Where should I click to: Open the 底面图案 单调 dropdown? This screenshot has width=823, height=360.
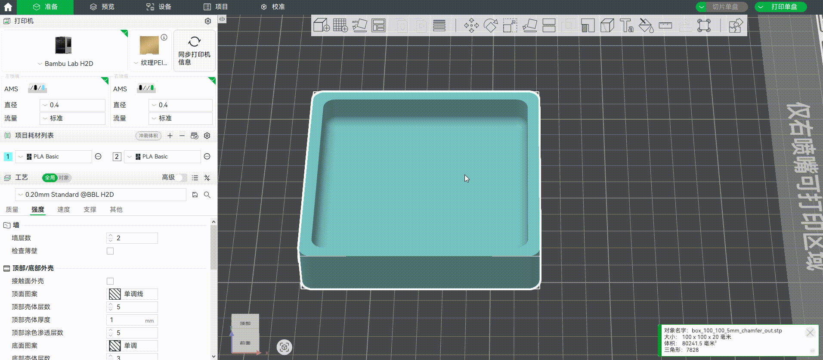point(132,346)
